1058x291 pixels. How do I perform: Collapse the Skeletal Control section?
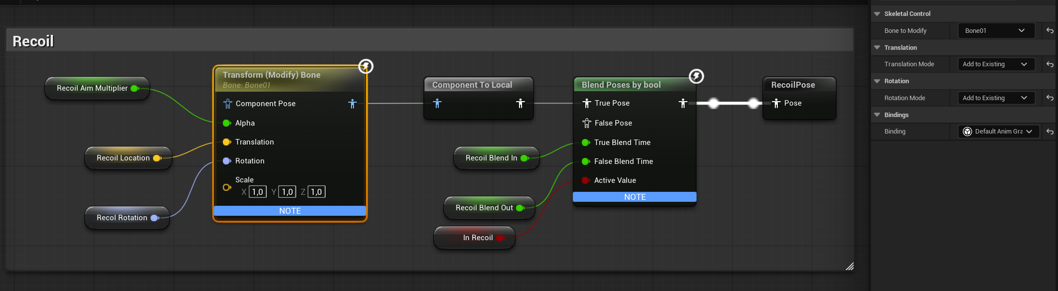click(877, 14)
